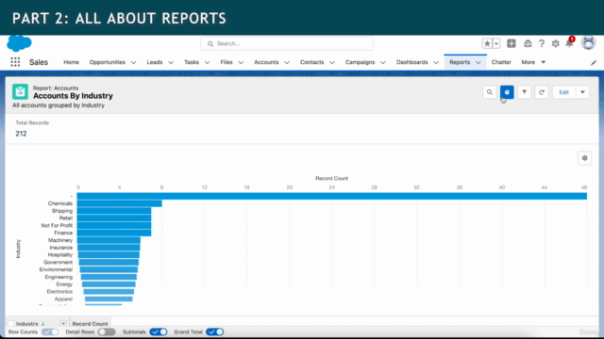Expand the favorites list dropdown arrow
Viewport: 604px width, 339px height.
pyautogui.click(x=496, y=43)
